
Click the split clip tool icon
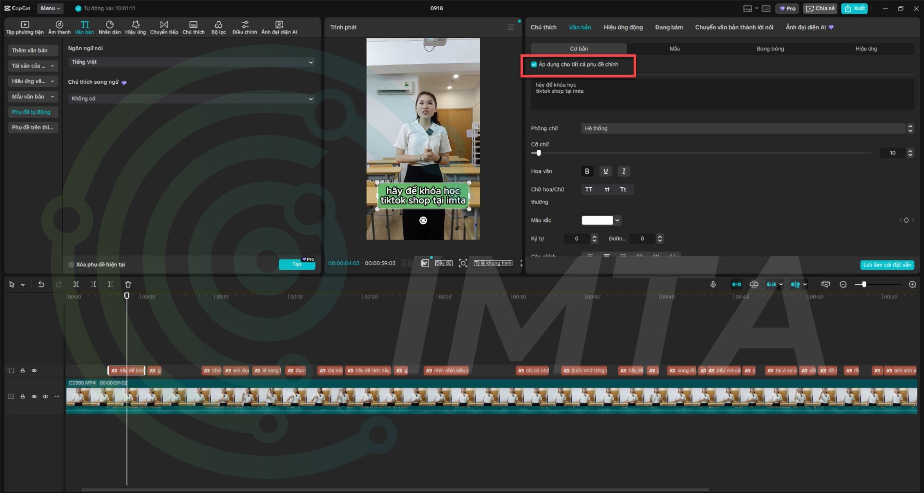pos(76,284)
